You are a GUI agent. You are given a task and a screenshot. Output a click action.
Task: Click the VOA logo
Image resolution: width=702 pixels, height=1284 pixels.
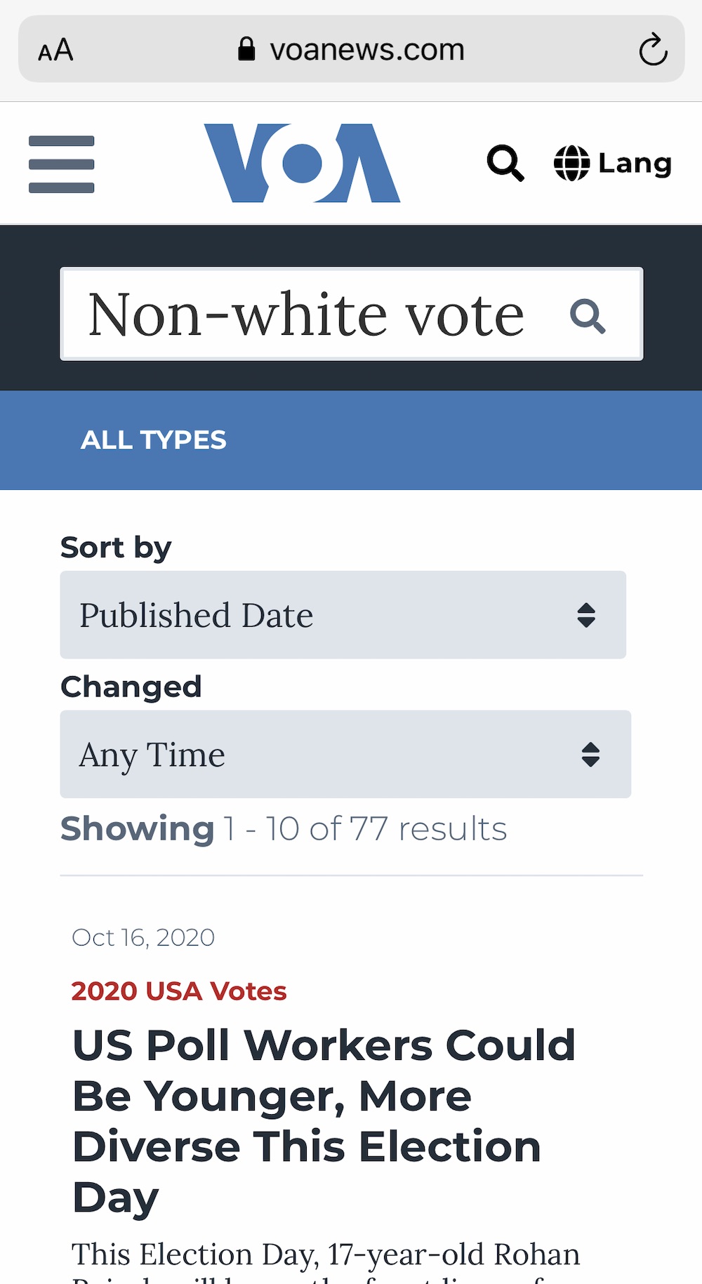point(302,163)
